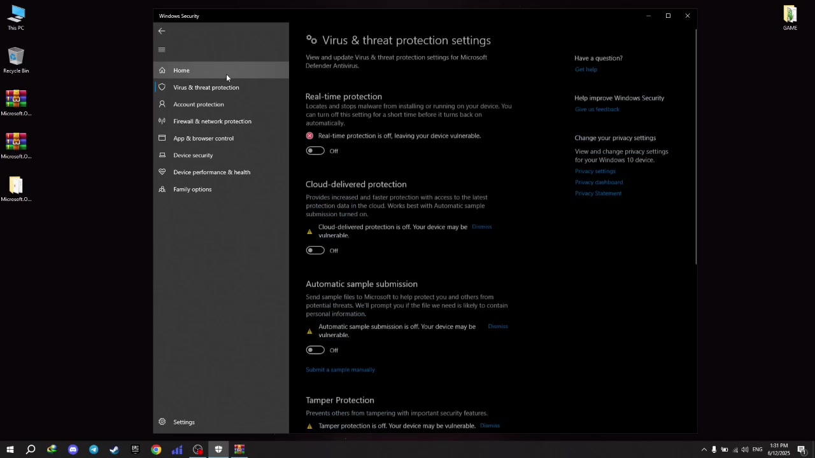Select the GAME archive on the desktop
Image resolution: width=815 pixels, height=458 pixels.
pos(790,18)
